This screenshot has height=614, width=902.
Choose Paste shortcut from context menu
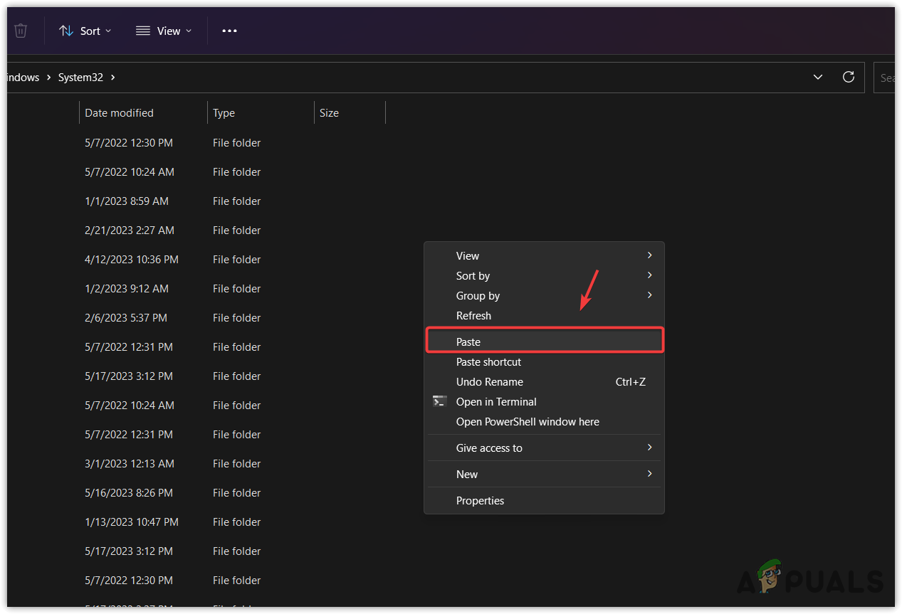click(x=488, y=362)
